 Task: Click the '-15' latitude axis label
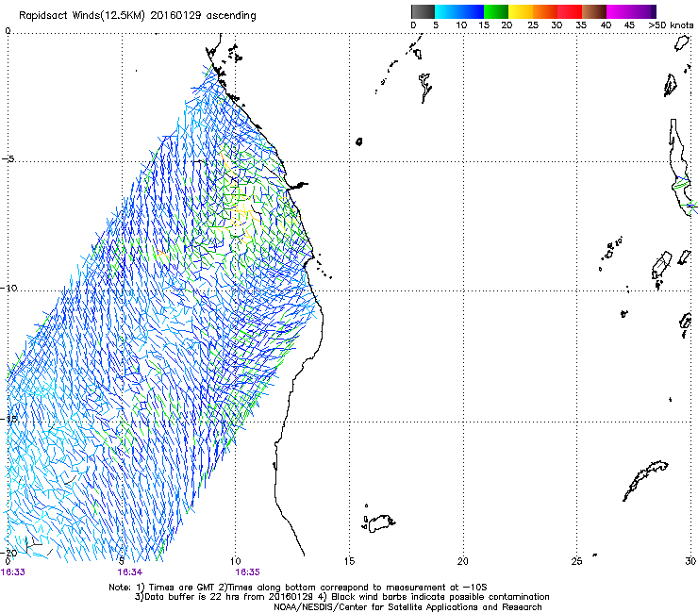(8, 419)
